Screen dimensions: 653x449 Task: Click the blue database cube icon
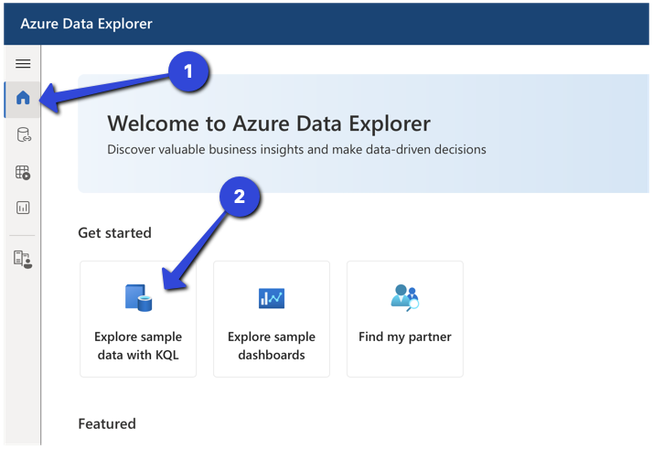(139, 297)
